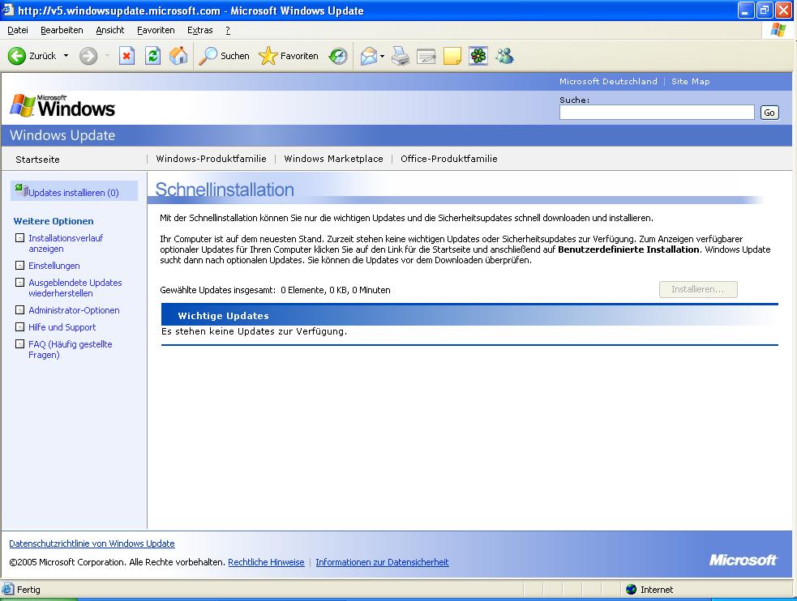This screenshot has height=601, width=797.
Task: Click the box icon beside Administrator-Optionen
Action: tap(19, 309)
